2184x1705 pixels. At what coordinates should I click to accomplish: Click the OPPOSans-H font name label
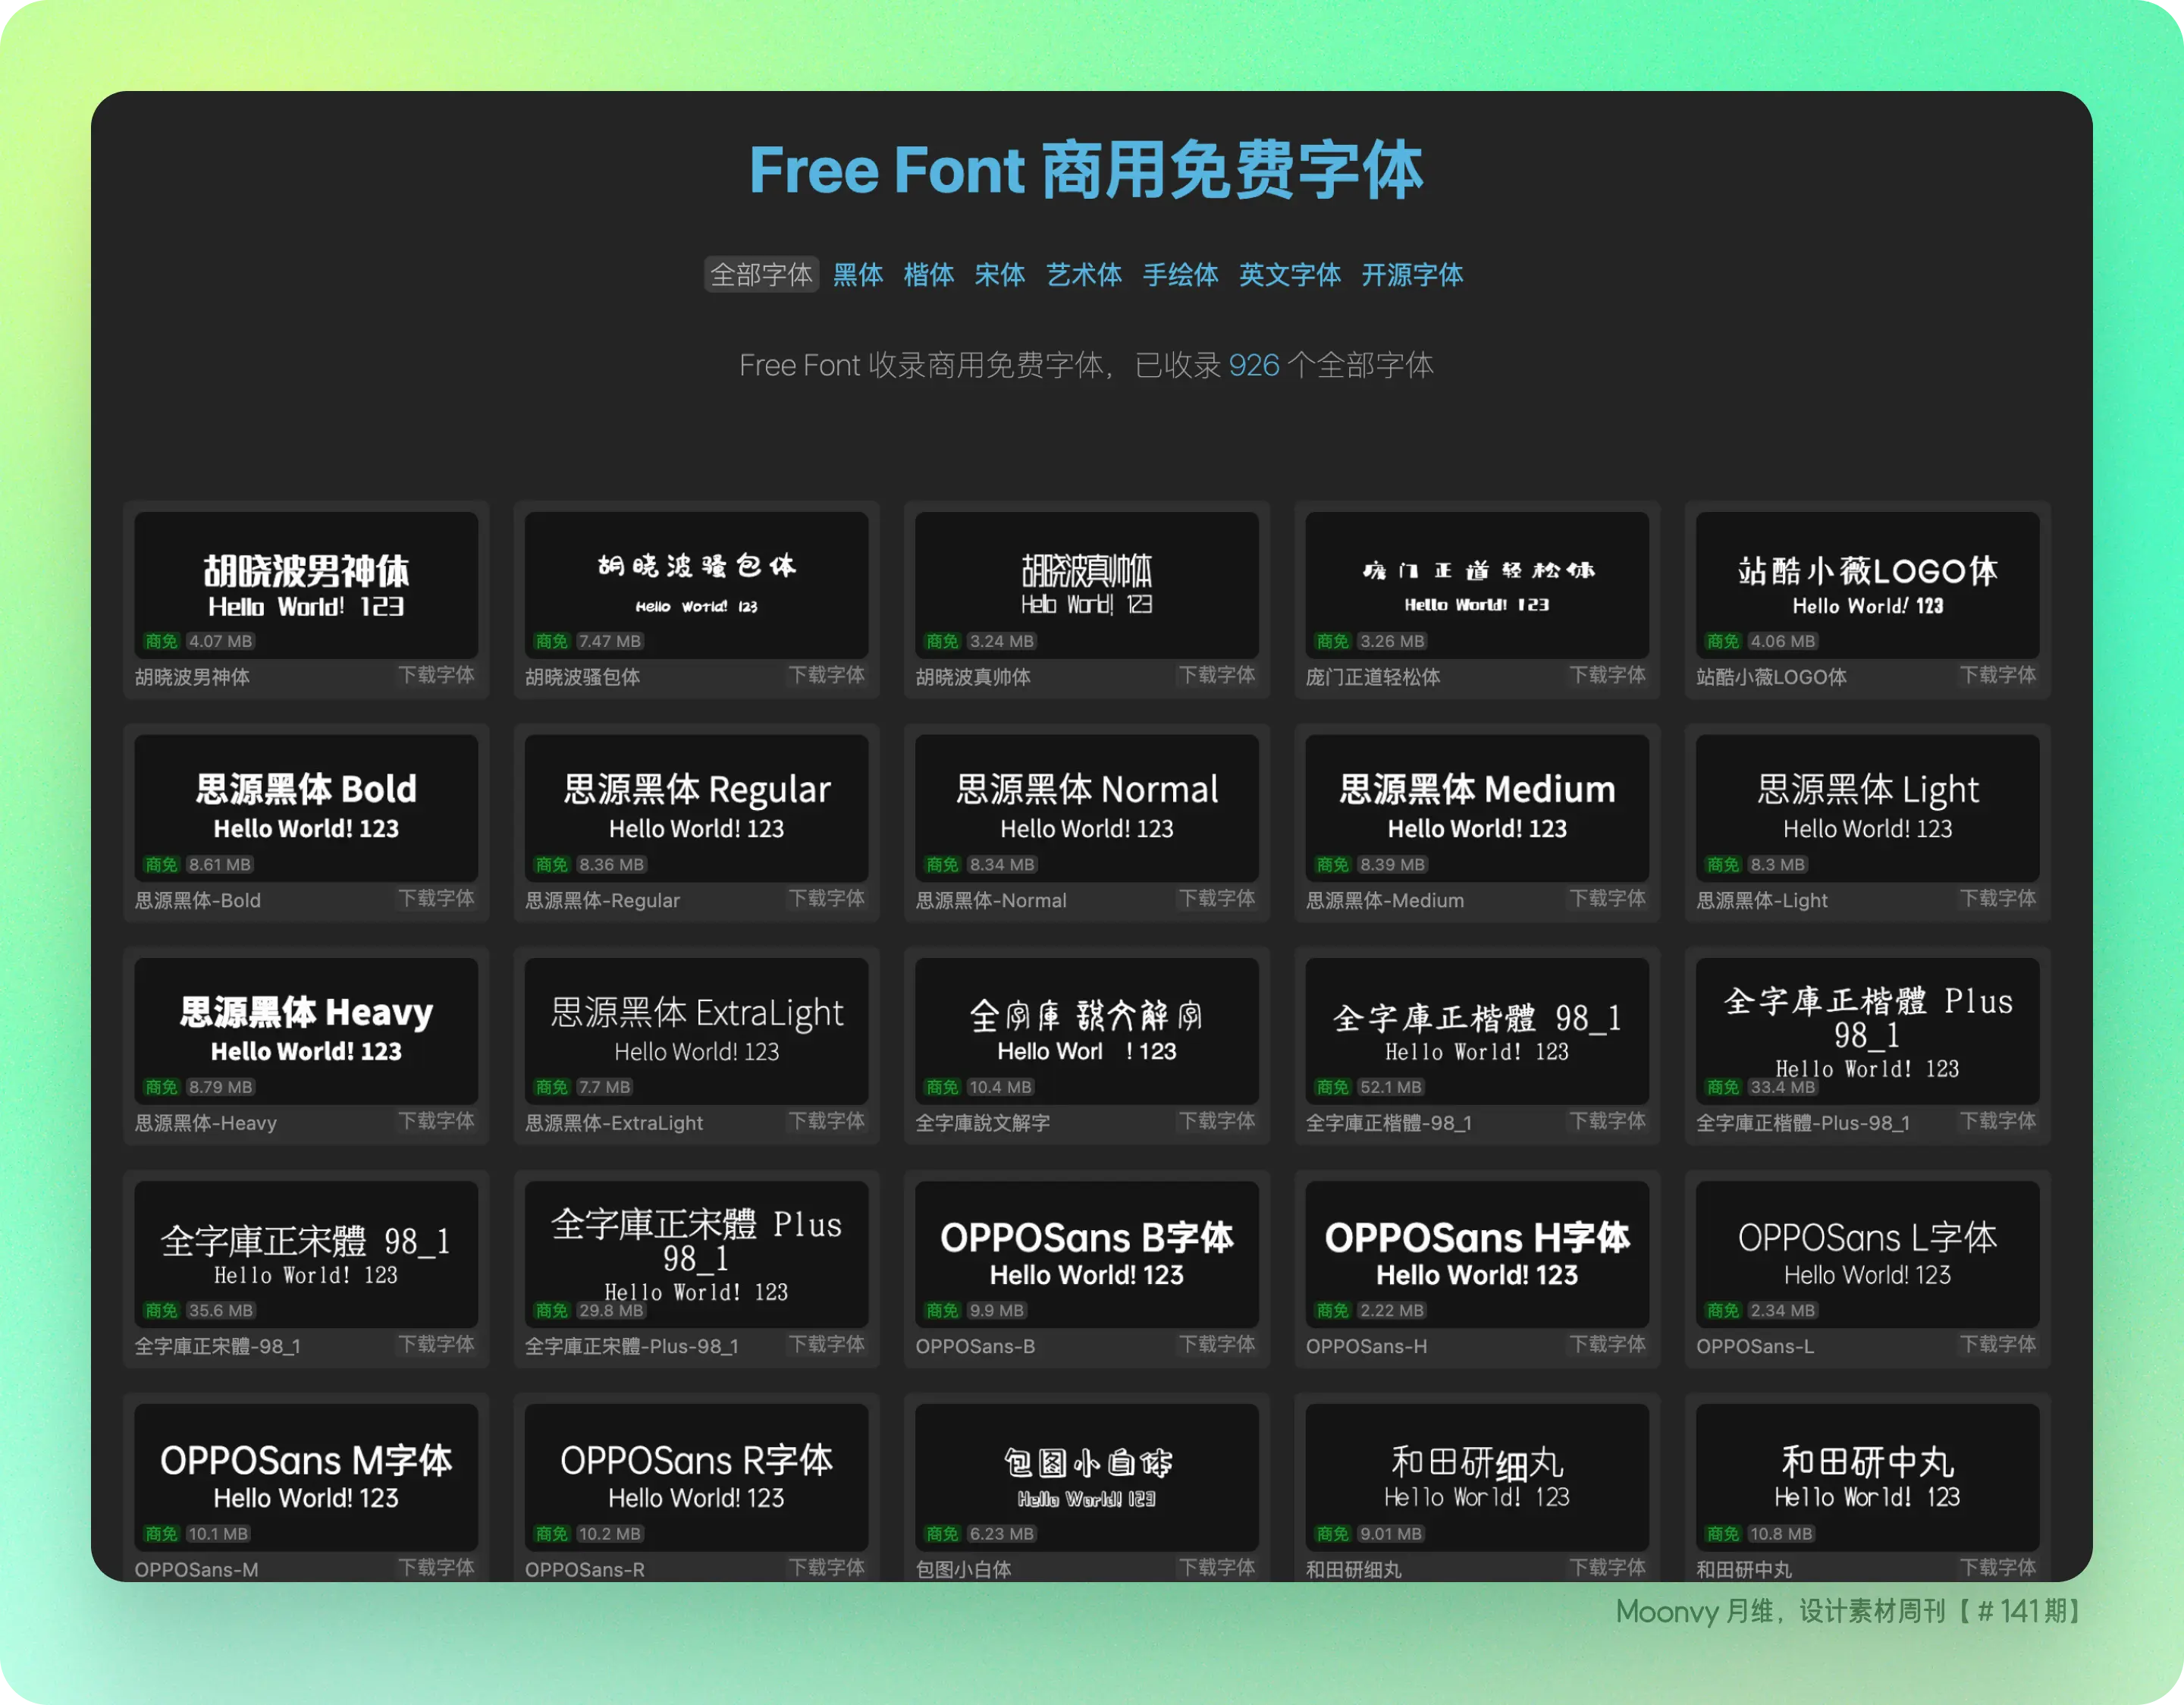pos(1366,1346)
